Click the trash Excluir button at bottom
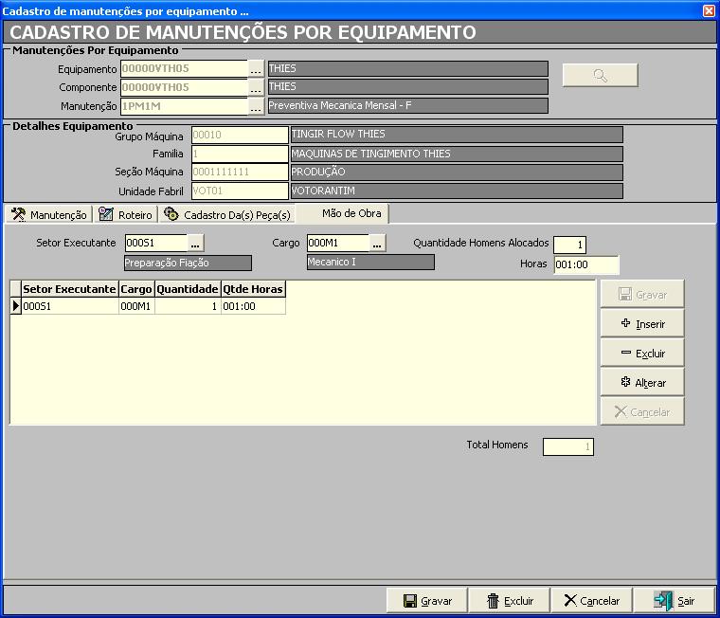 coord(510,601)
